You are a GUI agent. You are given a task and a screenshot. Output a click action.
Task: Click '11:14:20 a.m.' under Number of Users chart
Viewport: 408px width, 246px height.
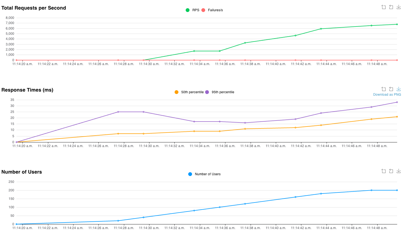tap(22, 228)
